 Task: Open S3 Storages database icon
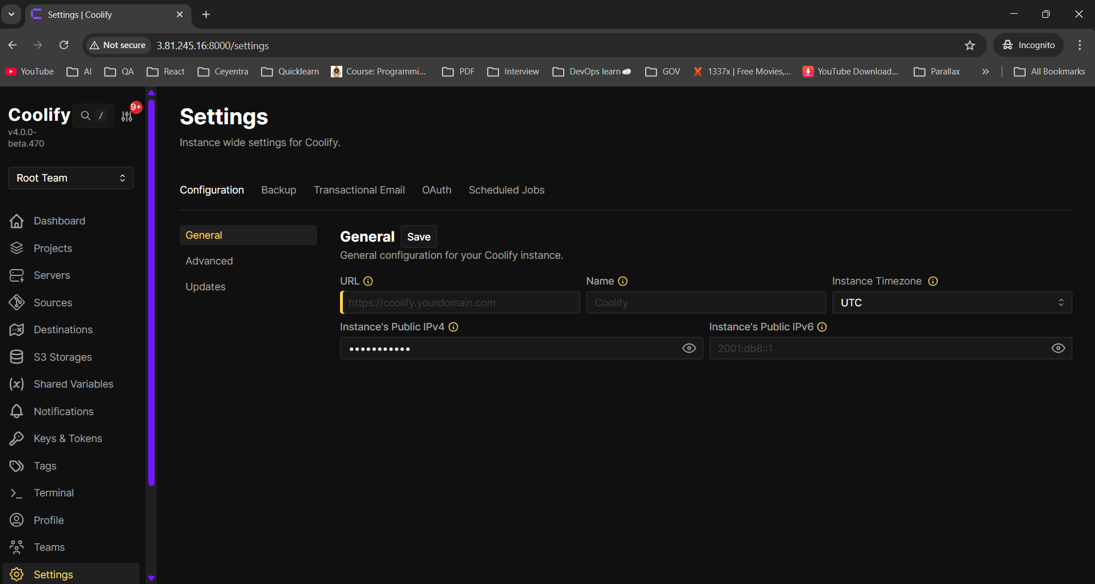click(17, 357)
